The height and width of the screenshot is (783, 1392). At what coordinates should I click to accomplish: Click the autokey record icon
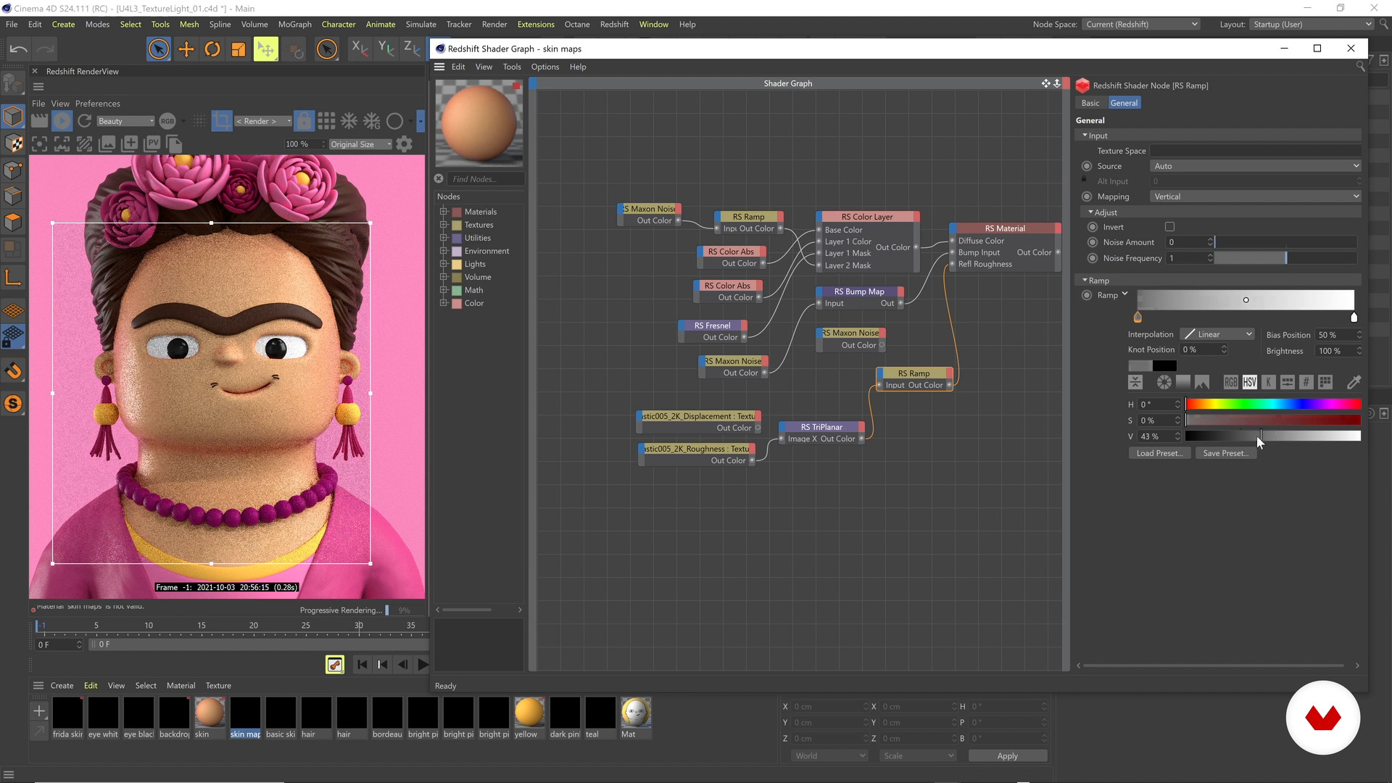pyautogui.click(x=335, y=664)
